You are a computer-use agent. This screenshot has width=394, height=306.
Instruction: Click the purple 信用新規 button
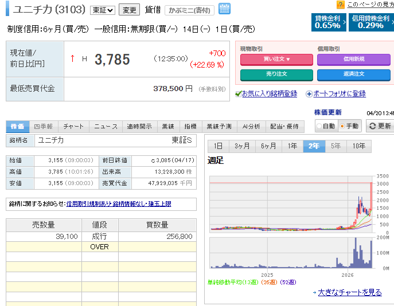pos(354,59)
